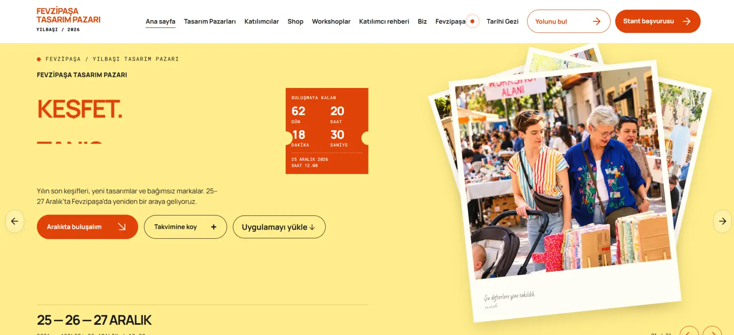Click the 'YILBAŞI / 2026' label under logo
Image resolution: width=734 pixels, height=335 pixels.
point(58,29)
